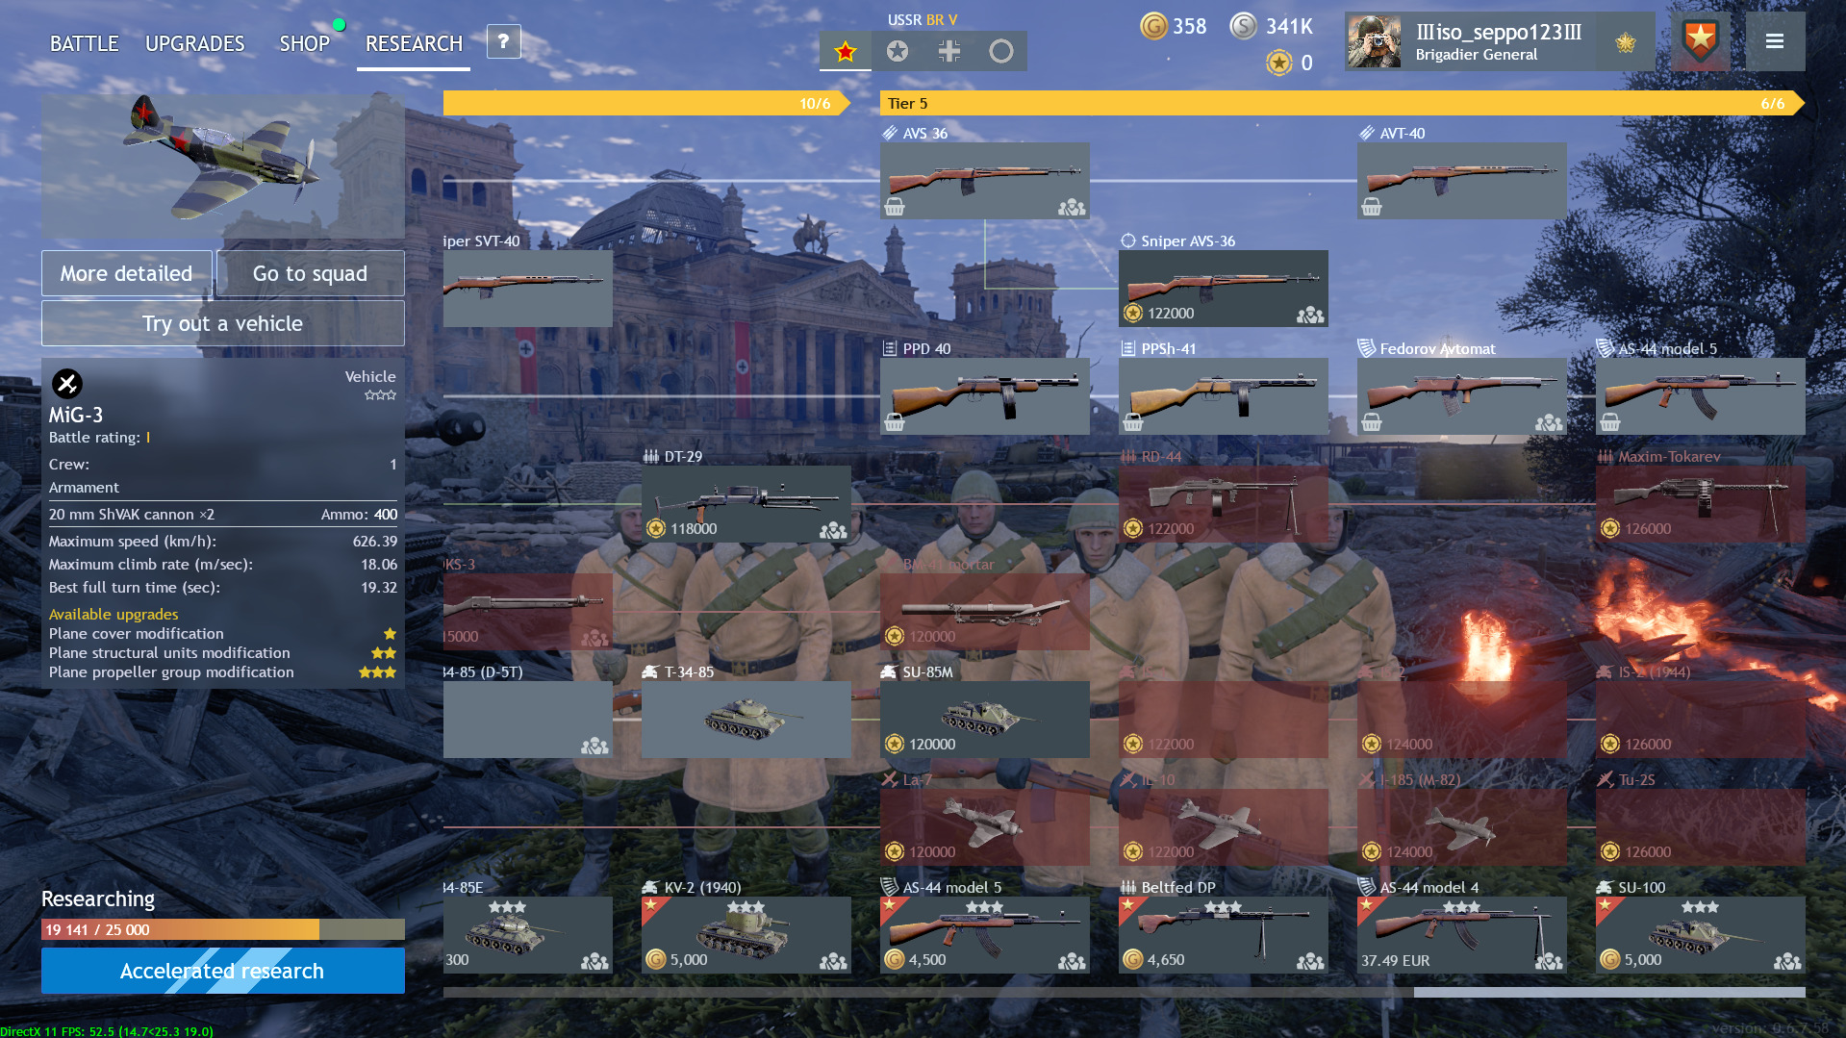Open the player profile avatar
This screenshot has width=1846, height=1038.
[x=1375, y=41]
